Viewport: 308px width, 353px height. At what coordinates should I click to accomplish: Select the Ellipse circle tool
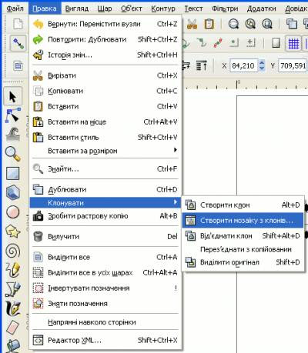(x=12, y=212)
